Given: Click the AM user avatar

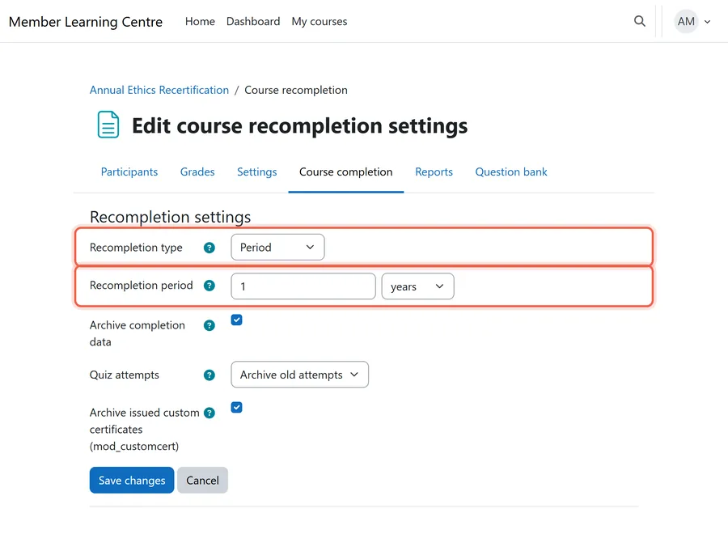Looking at the screenshot, I should 686,21.
